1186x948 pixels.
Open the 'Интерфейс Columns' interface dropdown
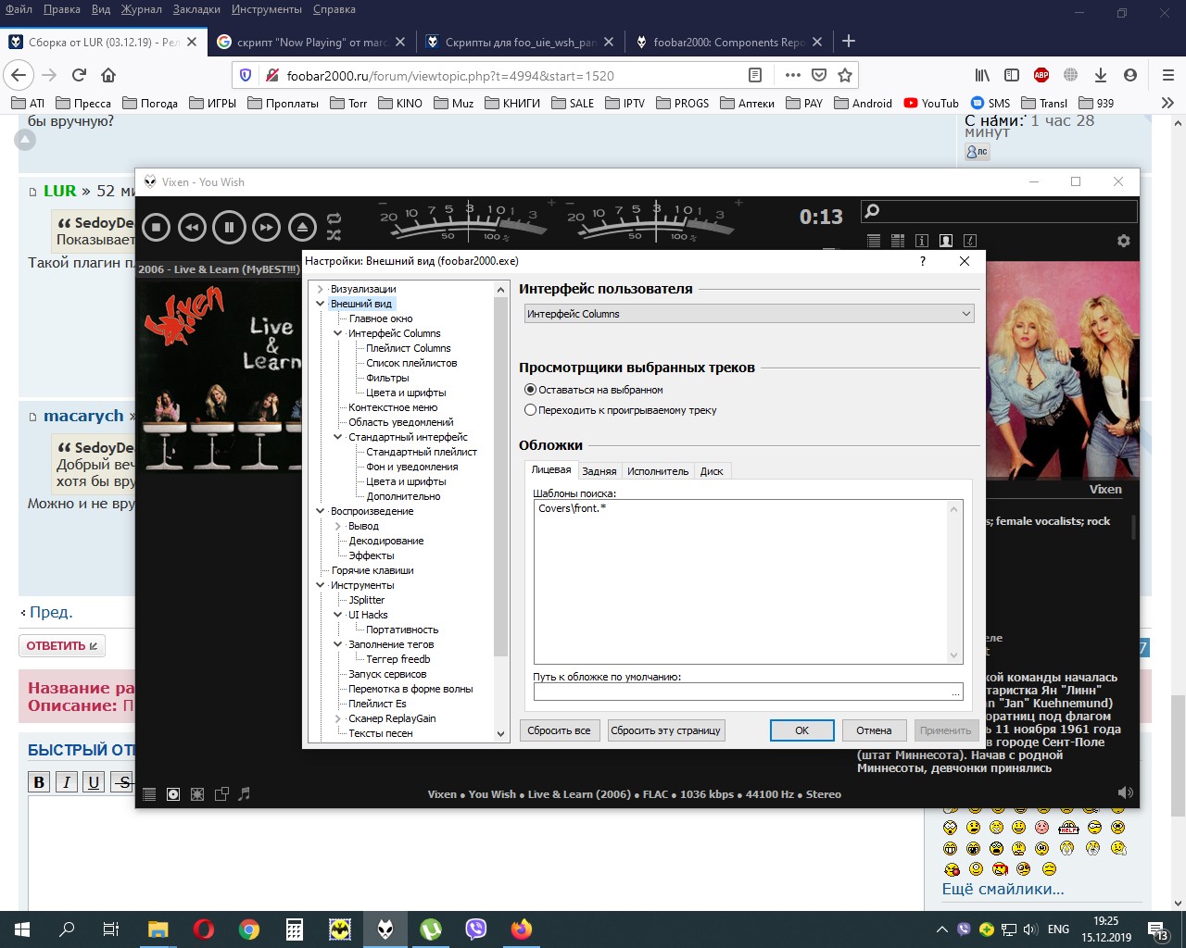(x=749, y=314)
